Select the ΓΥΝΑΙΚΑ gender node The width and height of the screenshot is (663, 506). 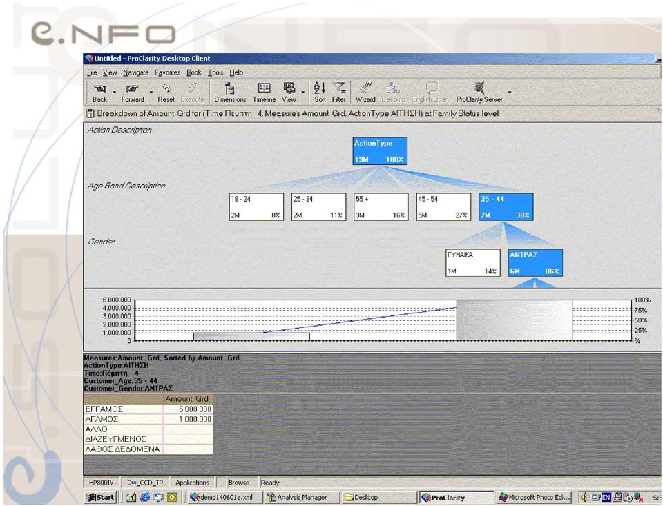click(x=472, y=263)
